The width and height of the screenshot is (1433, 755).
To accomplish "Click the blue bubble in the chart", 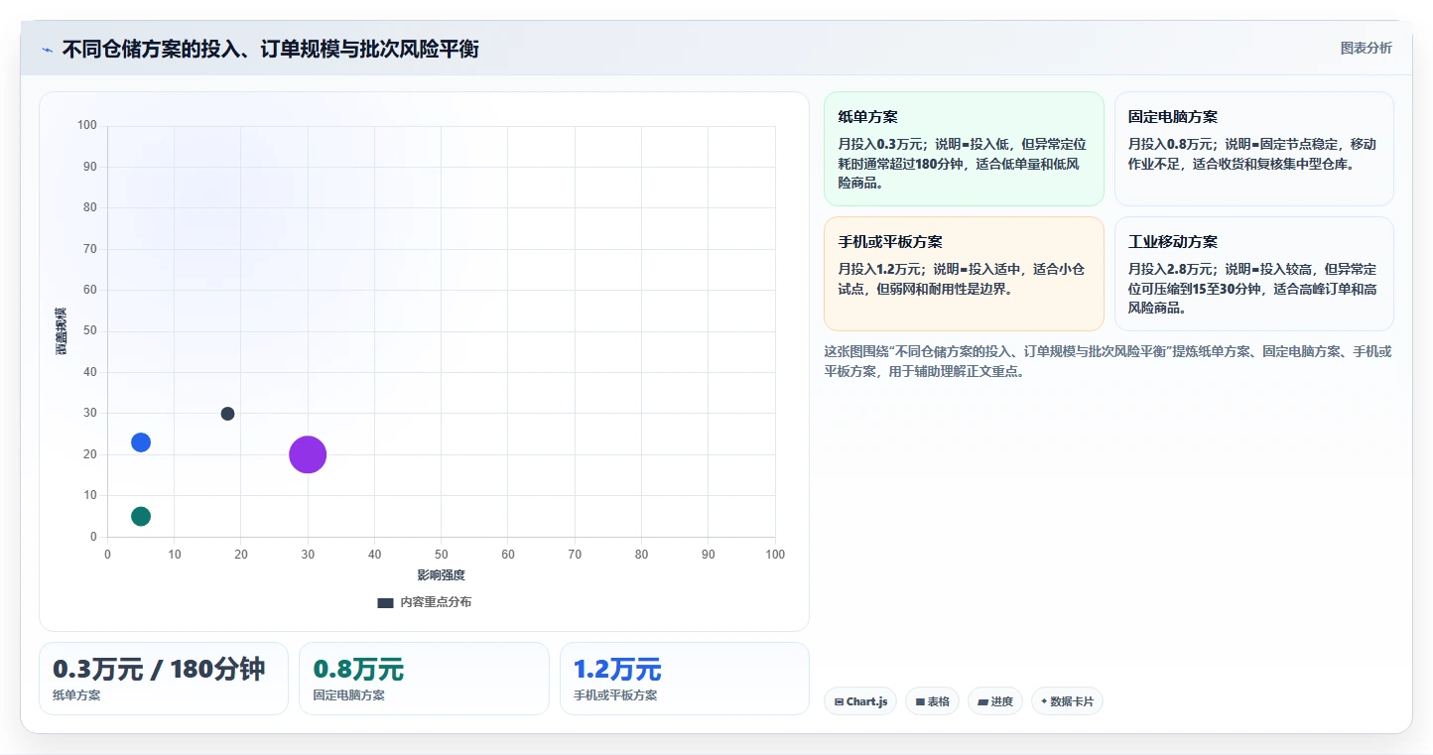I will pos(141,442).
